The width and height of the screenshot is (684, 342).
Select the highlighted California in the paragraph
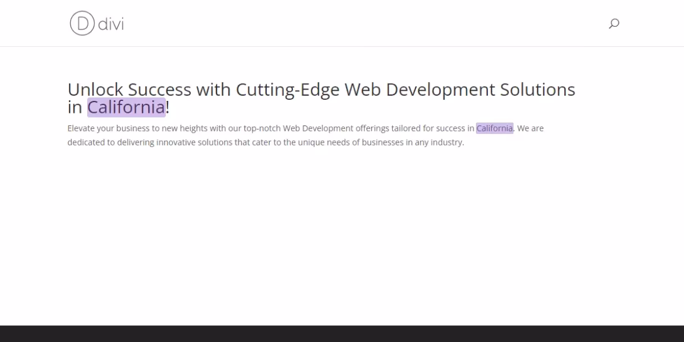pyautogui.click(x=495, y=128)
